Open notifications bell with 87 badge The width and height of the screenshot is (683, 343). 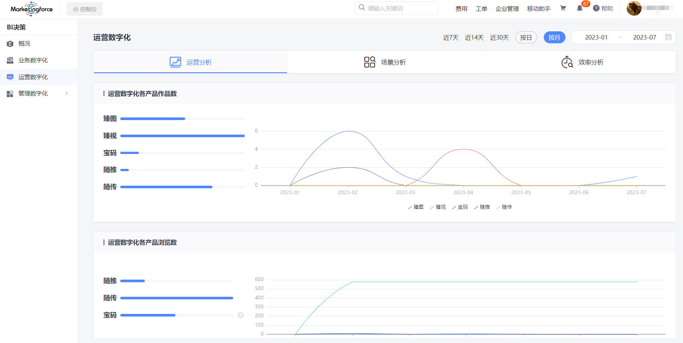click(580, 8)
